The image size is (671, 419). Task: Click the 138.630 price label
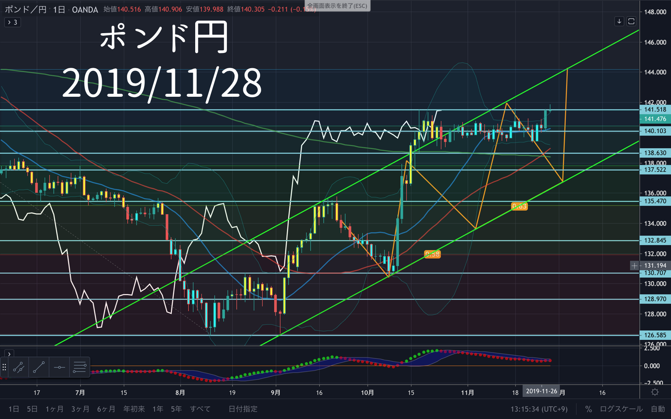[655, 153]
